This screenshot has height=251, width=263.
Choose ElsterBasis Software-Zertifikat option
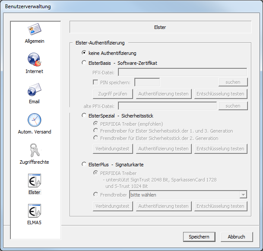click(84, 63)
